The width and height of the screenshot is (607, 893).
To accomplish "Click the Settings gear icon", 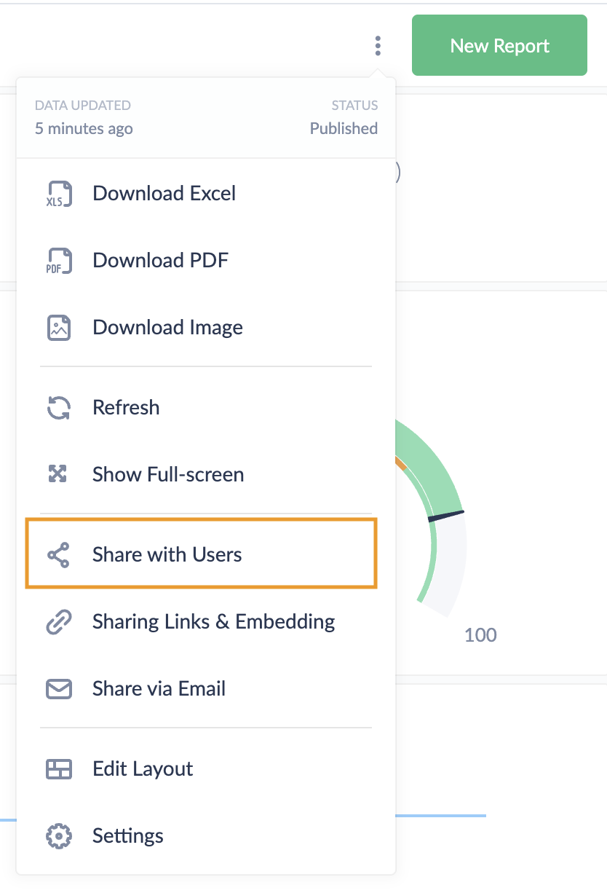I will tap(58, 836).
